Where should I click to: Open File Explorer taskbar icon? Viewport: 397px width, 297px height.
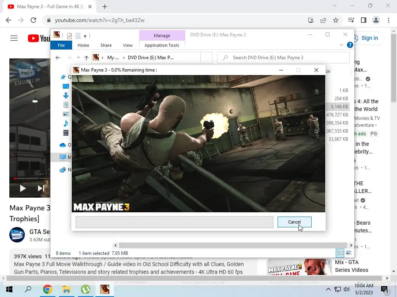[x=67, y=289]
